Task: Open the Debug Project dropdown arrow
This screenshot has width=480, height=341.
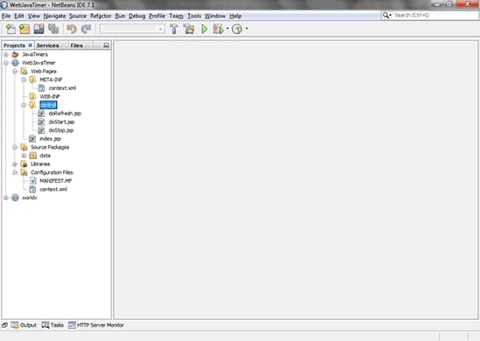Action: pos(228,29)
